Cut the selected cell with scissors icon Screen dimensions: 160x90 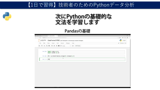(44, 46)
